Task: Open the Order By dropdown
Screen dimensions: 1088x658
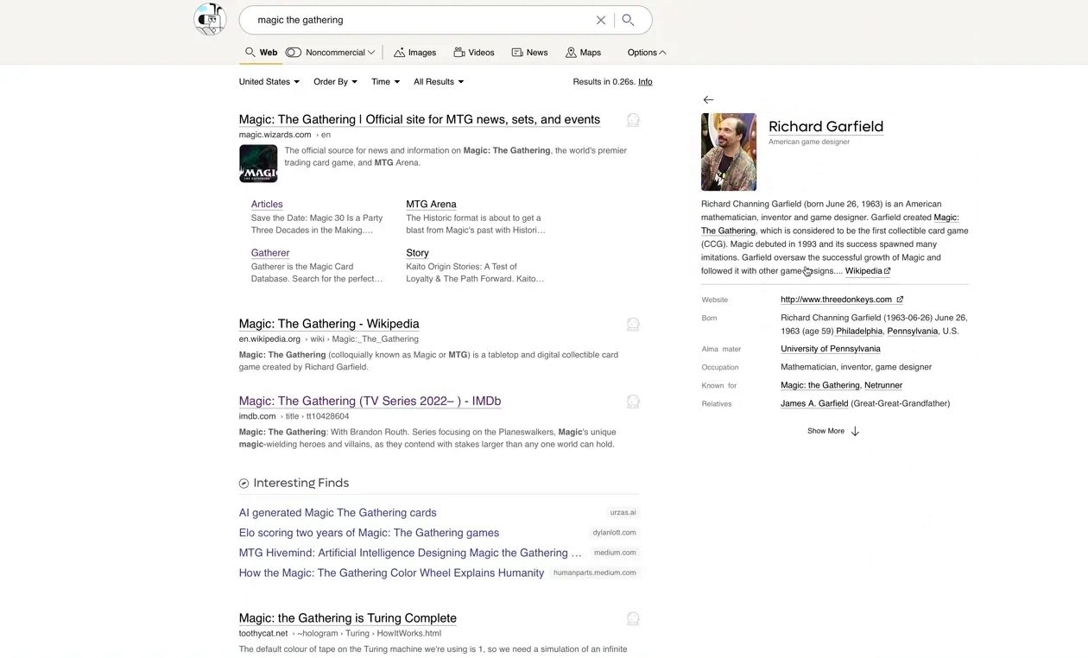Action: point(335,82)
